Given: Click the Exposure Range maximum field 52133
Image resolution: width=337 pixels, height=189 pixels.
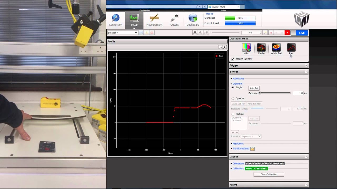Looking at the screenshot, I should 298,109.
